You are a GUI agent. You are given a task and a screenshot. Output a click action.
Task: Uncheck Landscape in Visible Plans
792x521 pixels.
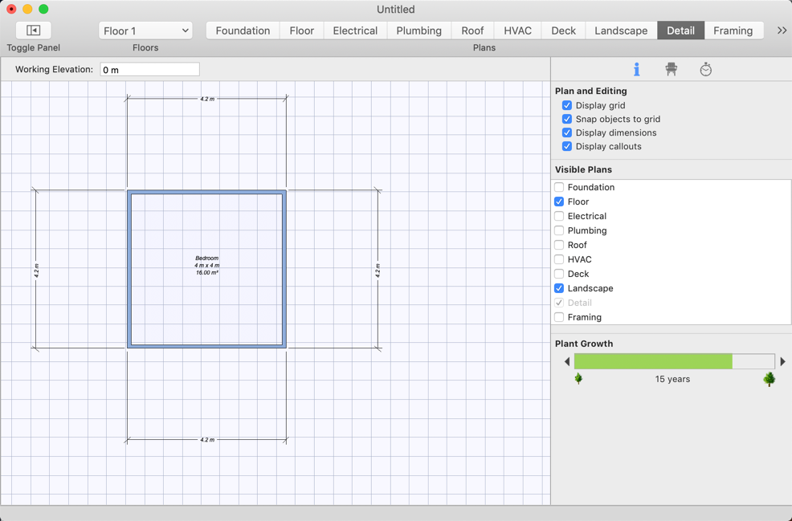[559, 288]
